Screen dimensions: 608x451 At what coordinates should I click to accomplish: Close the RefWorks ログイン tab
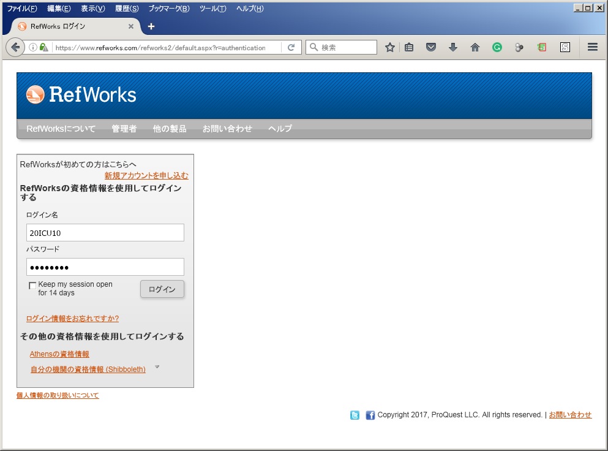(x=130, y=26)
